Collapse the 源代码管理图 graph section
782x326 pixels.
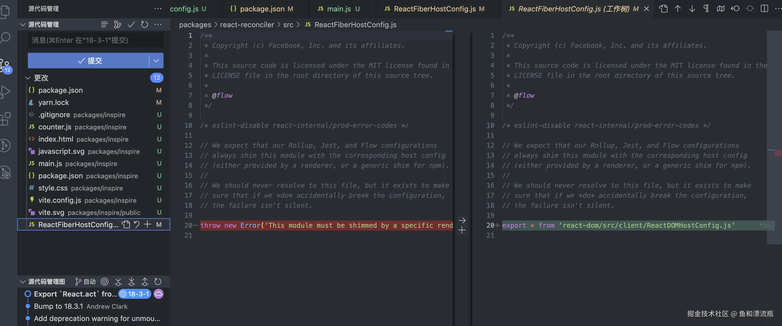click(x=23, y=282)
